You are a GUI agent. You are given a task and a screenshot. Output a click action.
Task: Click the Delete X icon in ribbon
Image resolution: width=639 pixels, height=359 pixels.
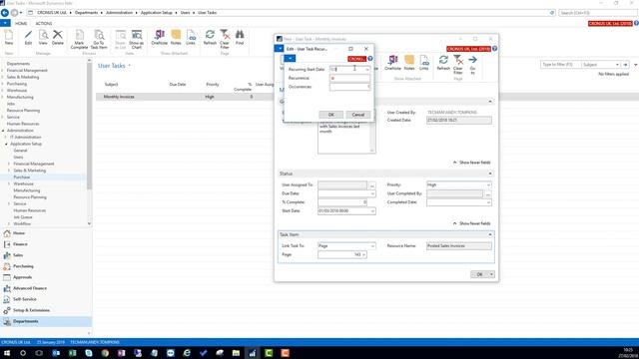click(58, 37)
